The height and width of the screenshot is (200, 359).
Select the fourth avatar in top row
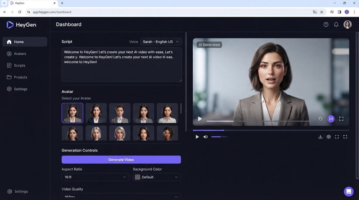click(143, 113)
